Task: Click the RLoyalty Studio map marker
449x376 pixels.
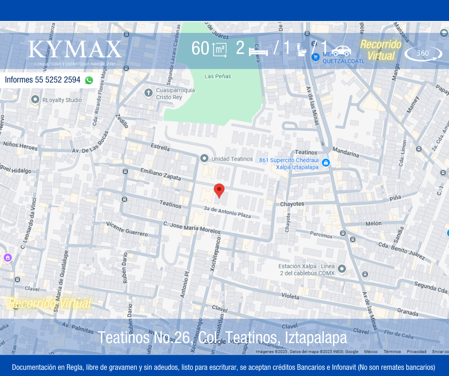Action: tap(35, 100)
